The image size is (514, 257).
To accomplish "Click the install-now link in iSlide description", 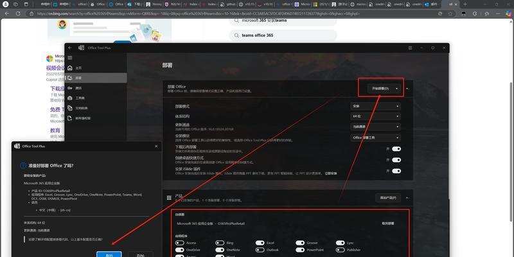I will pos(330,173).
